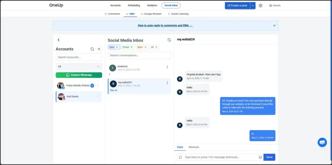Screen dimensions: 332x165
Task: Click the OneUp logo
Action: (56, 5)
